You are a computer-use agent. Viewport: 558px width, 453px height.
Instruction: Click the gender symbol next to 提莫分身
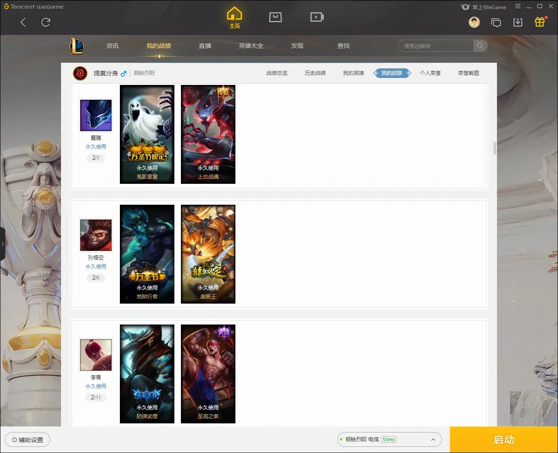click(x=124, y=73)
